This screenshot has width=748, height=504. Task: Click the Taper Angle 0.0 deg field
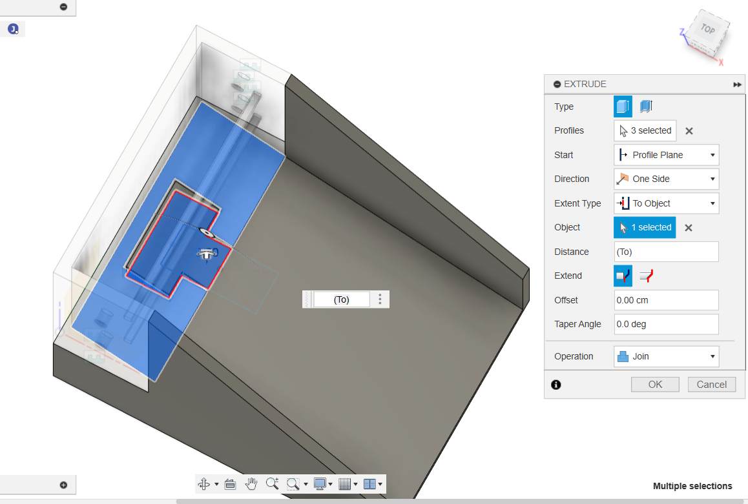(666, 324)
